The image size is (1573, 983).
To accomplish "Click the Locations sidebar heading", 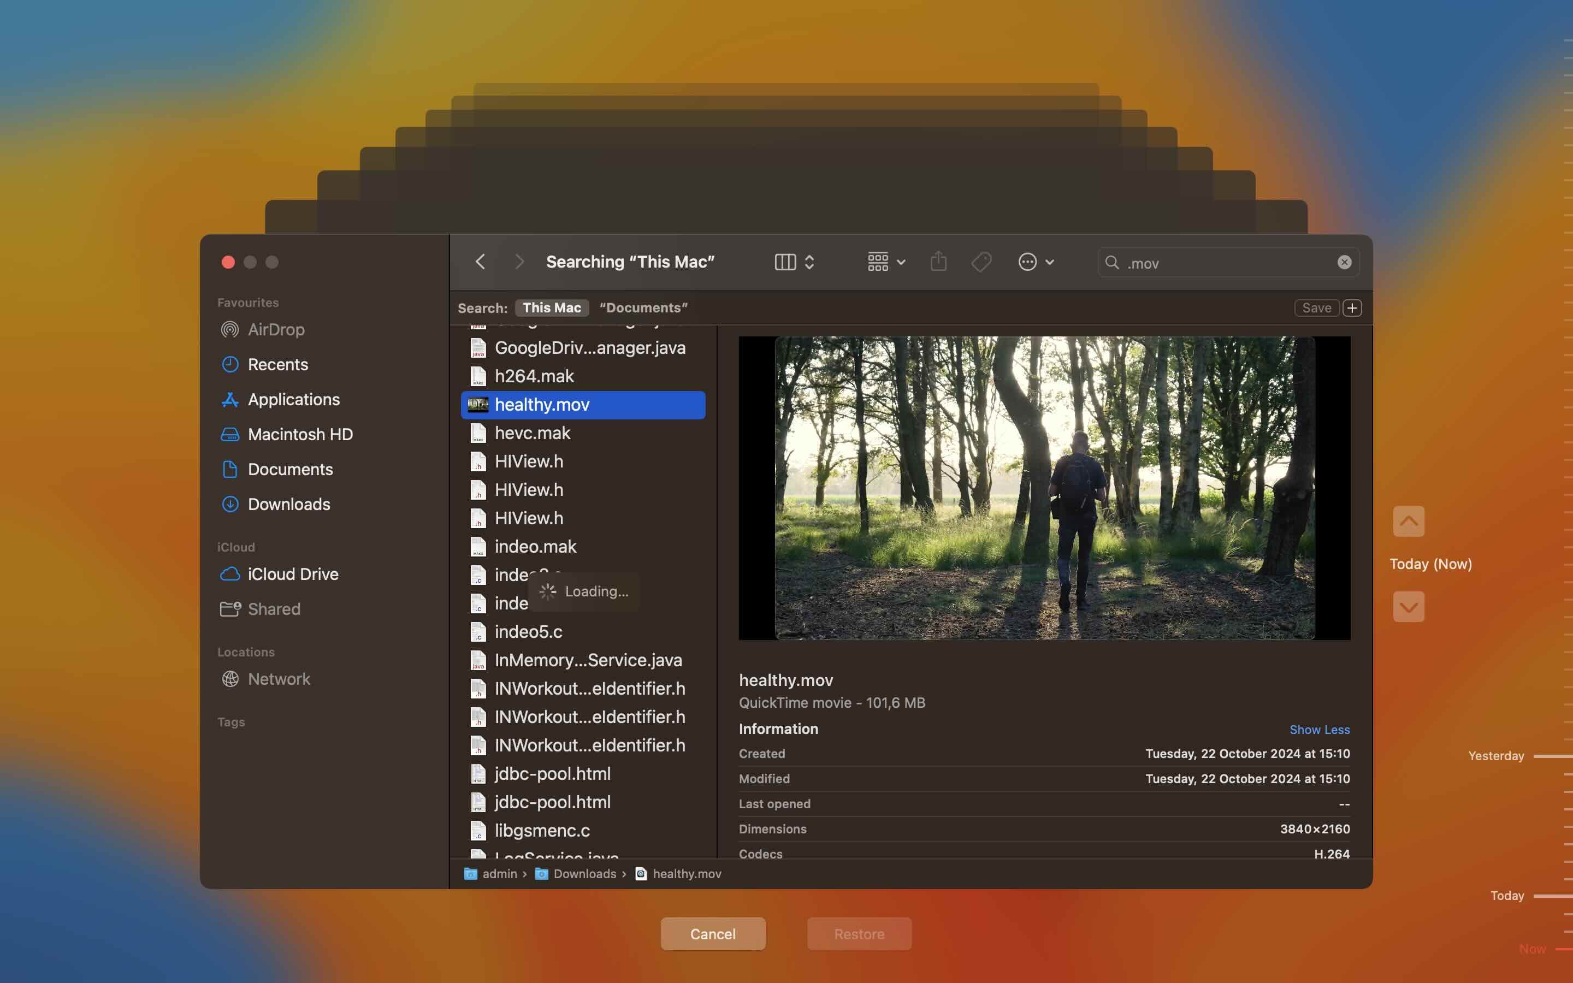I will click(246, 652).
